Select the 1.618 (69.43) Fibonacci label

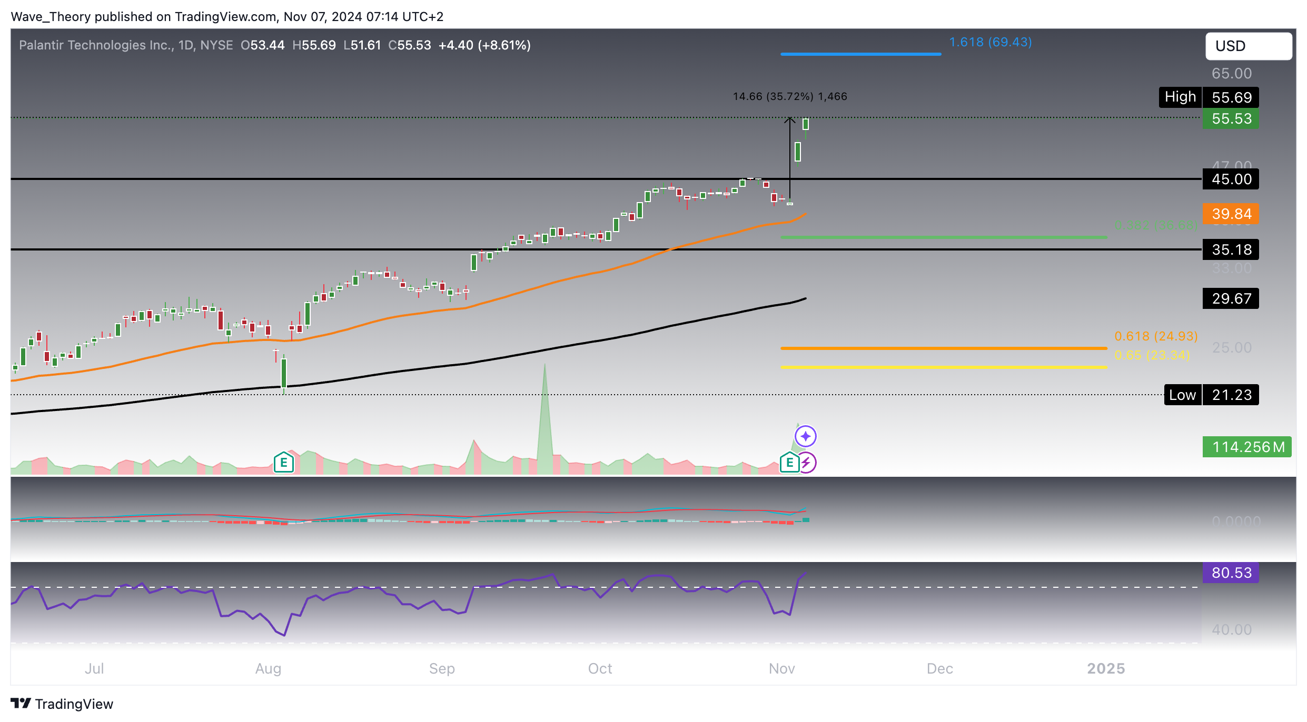pyautogui.click(x=990, y=42)
